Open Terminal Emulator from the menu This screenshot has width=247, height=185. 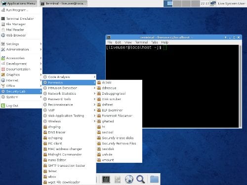tap(21, 19)
